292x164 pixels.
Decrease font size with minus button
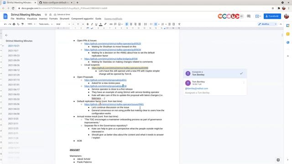point(73,24)
